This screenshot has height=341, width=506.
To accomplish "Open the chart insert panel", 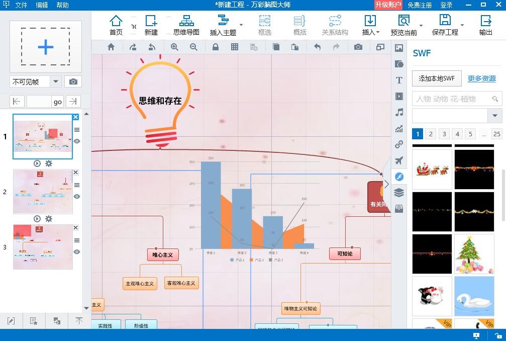I will click(399, 128).
